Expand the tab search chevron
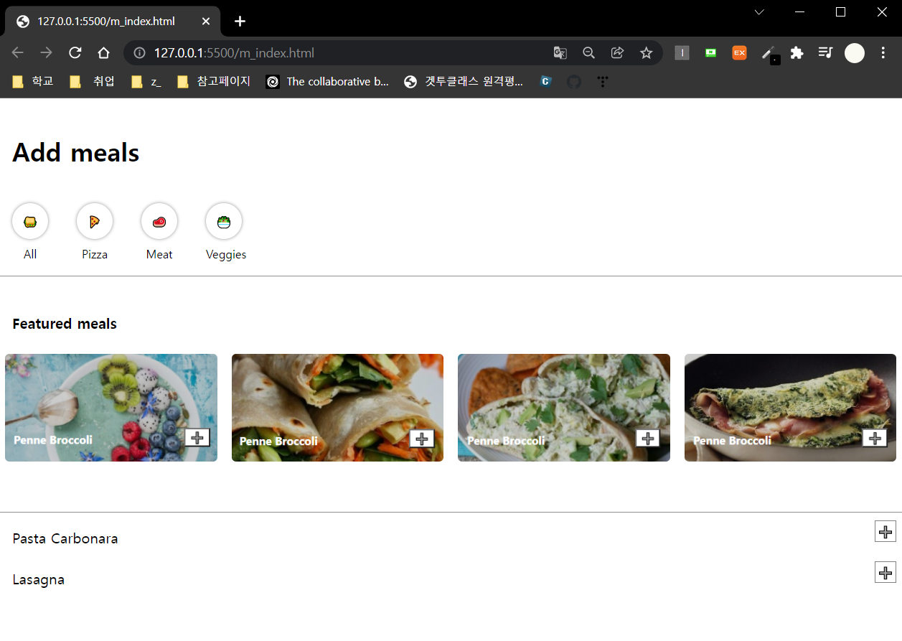This screenshot has height=641, width=902. pos(759,12)
